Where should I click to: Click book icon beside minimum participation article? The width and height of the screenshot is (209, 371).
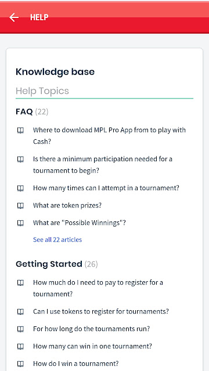click(21, 159)
